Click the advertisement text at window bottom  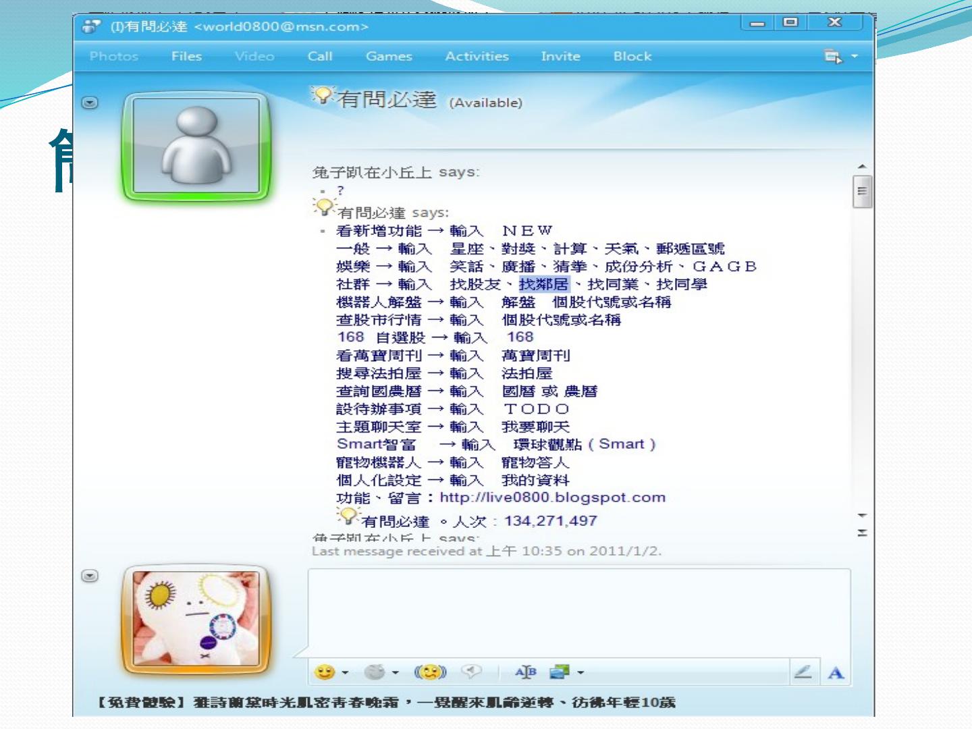pos(385,703)
